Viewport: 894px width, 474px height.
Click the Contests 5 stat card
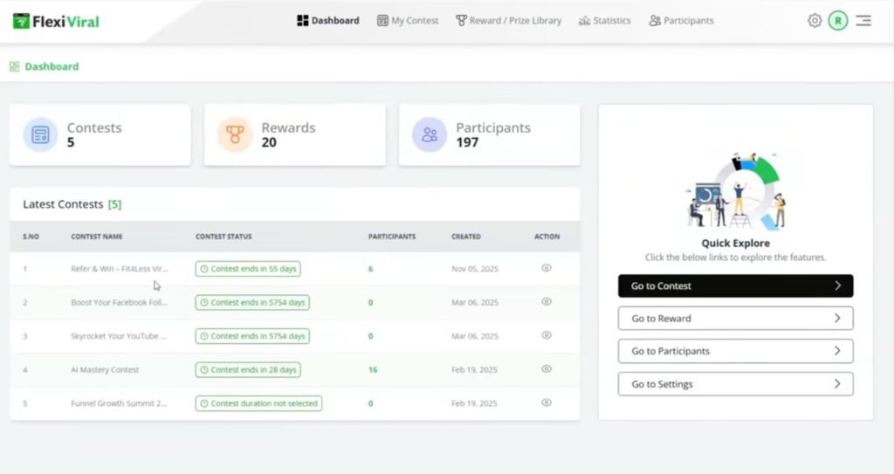coord(100,135)
